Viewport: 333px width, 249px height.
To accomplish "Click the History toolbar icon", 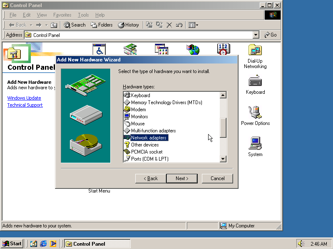I will click(x=128, y=25).
